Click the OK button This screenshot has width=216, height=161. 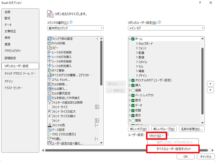186,157
